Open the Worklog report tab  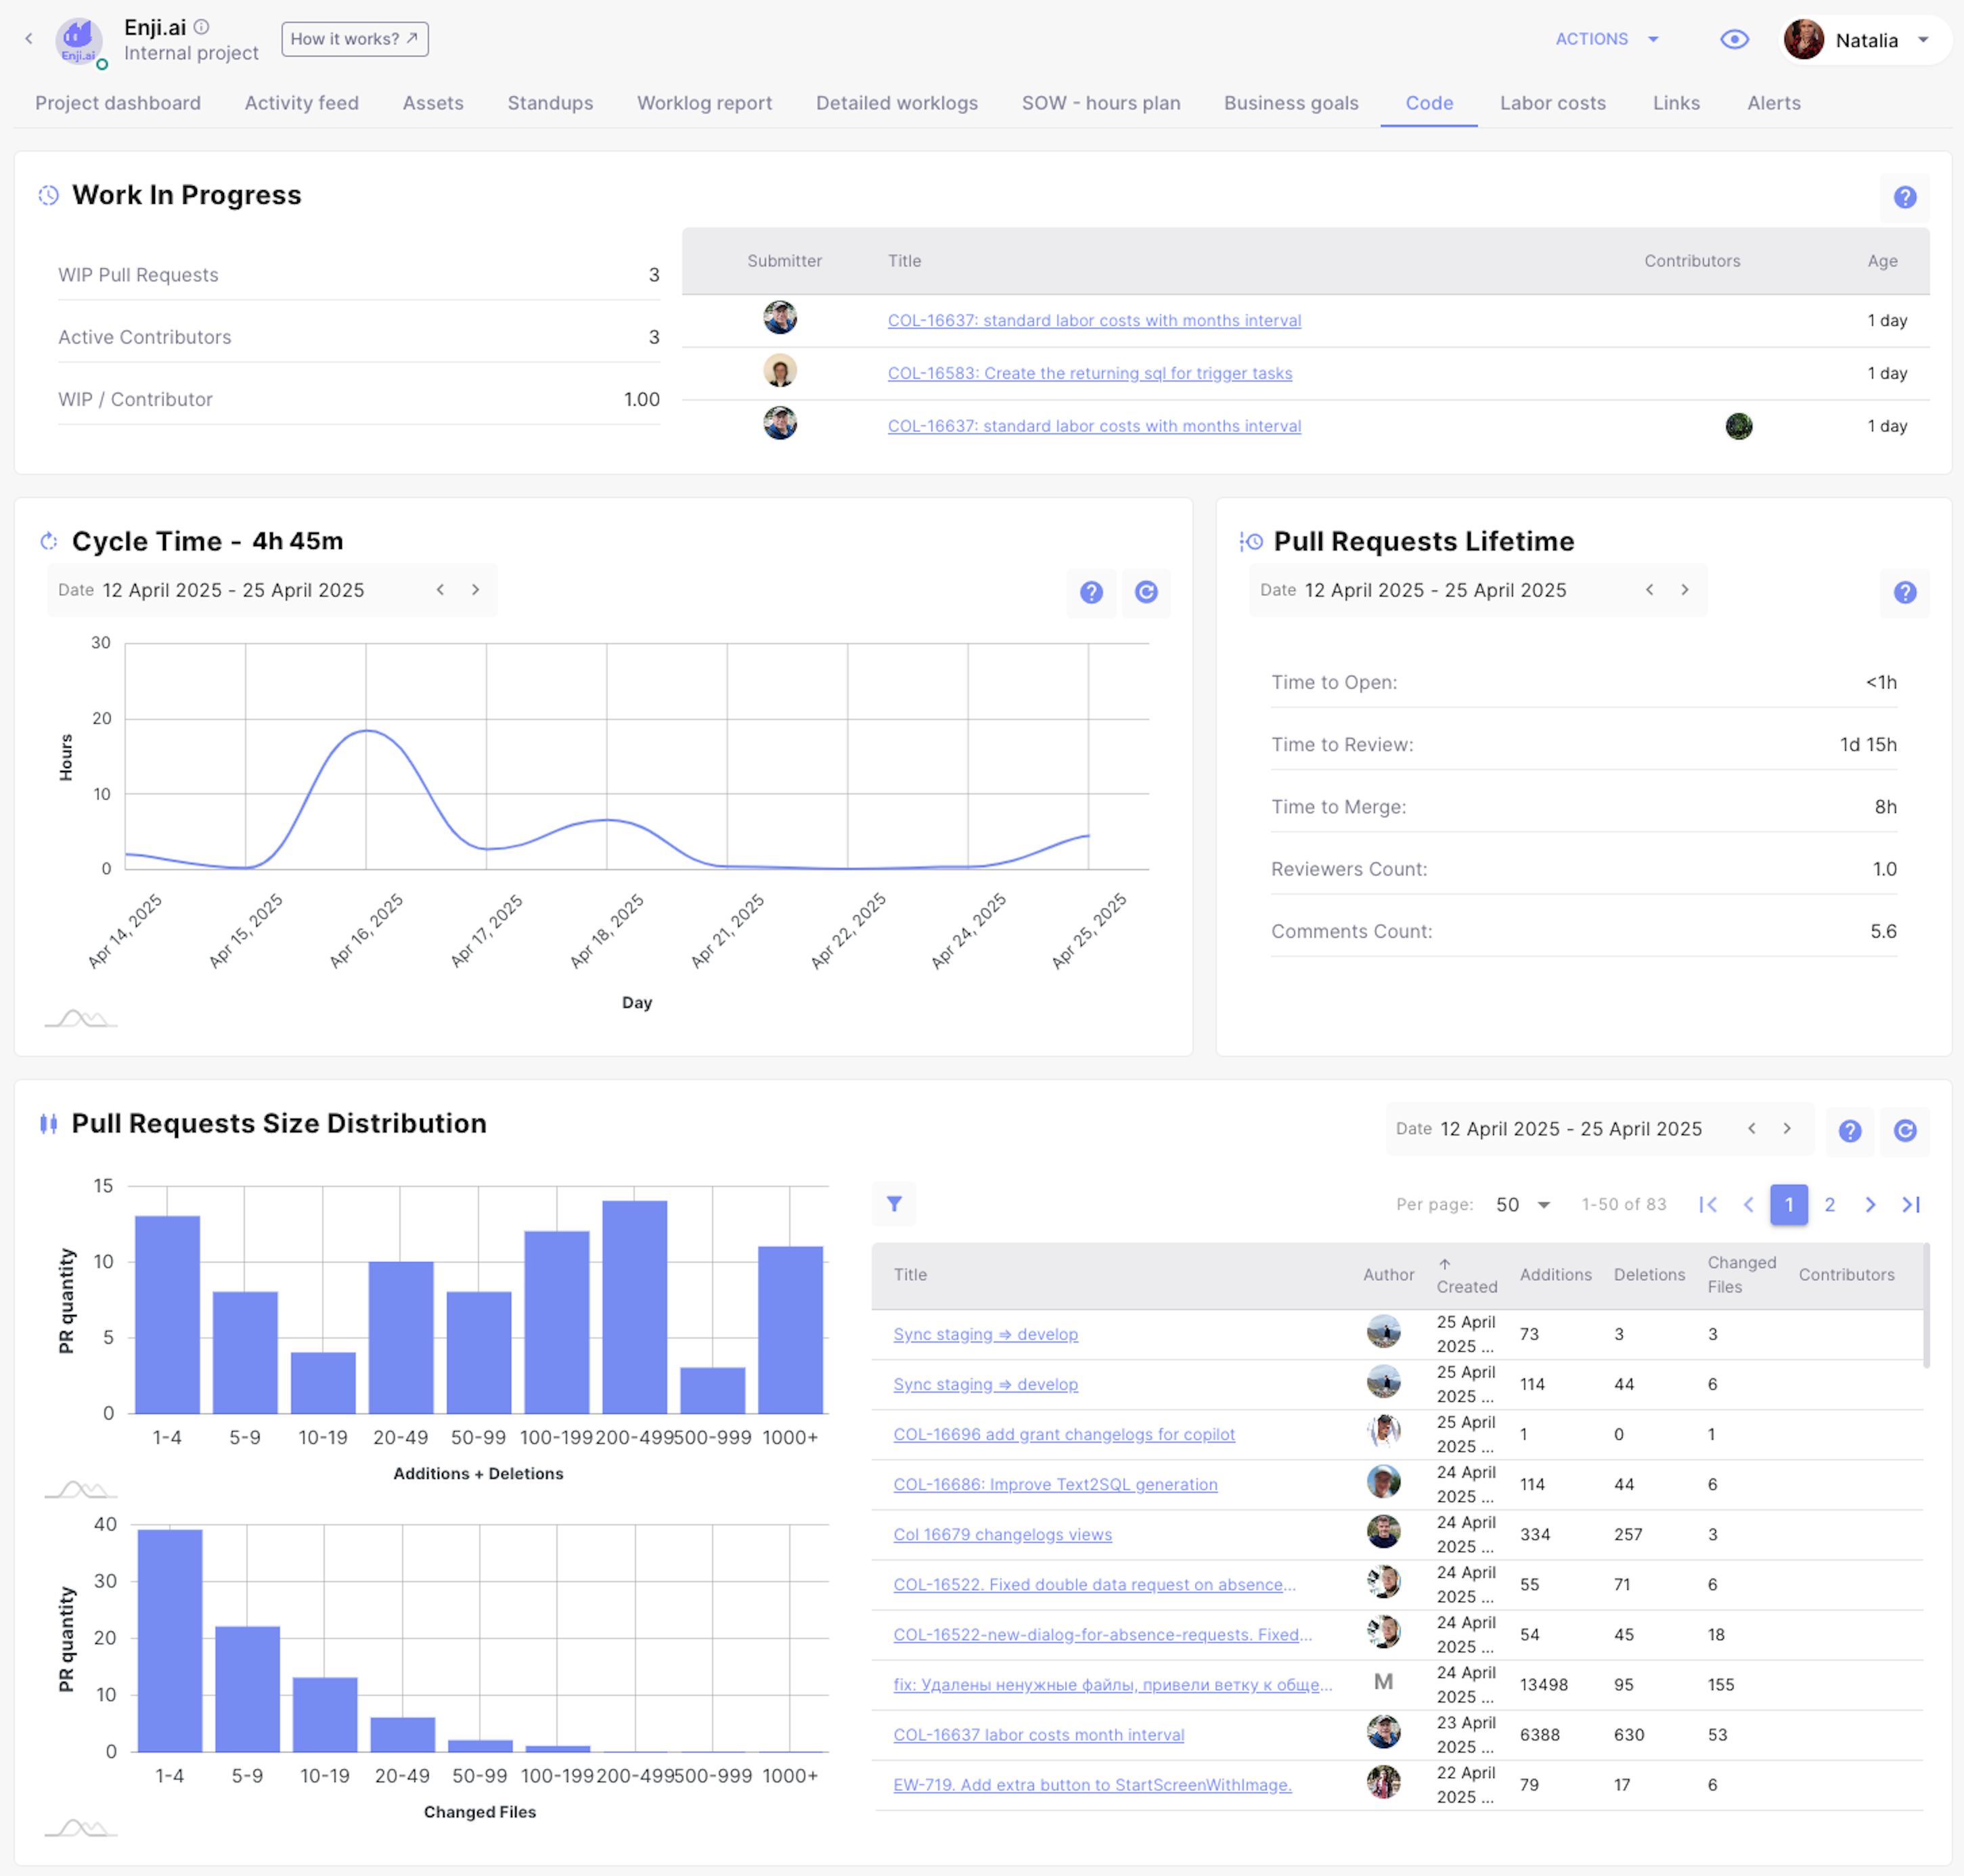point(704,103)
